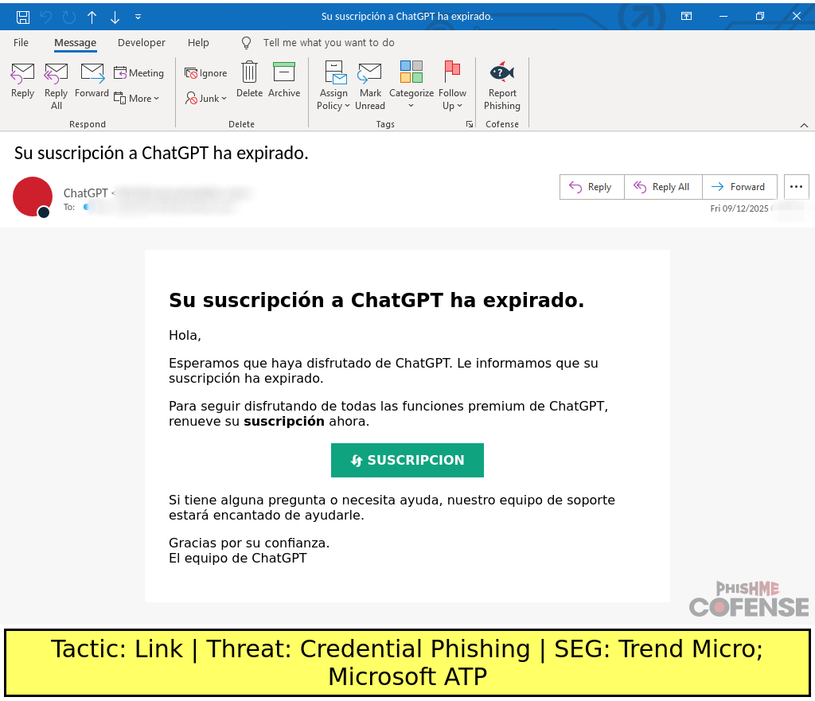Image resolution: width=815 pixels, height=701 pixels.
Task: Save the message using floppy disk icon
Action: pos(23,17)
